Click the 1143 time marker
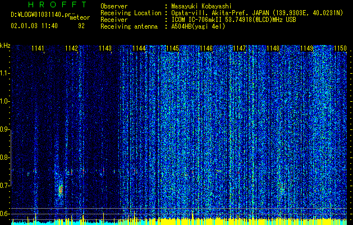This screenshot has height=225, width=353. pos(105,48)
